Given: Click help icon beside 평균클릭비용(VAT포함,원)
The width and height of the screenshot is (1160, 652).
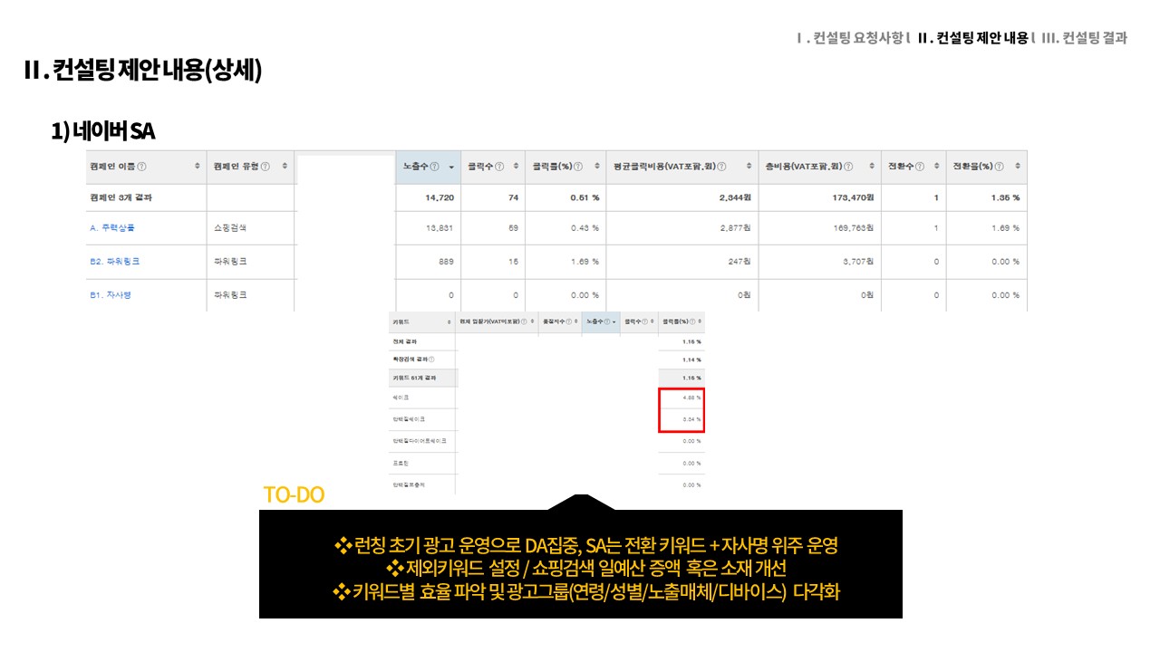Looking at the screenshot, I should click(x=721, y=167).
